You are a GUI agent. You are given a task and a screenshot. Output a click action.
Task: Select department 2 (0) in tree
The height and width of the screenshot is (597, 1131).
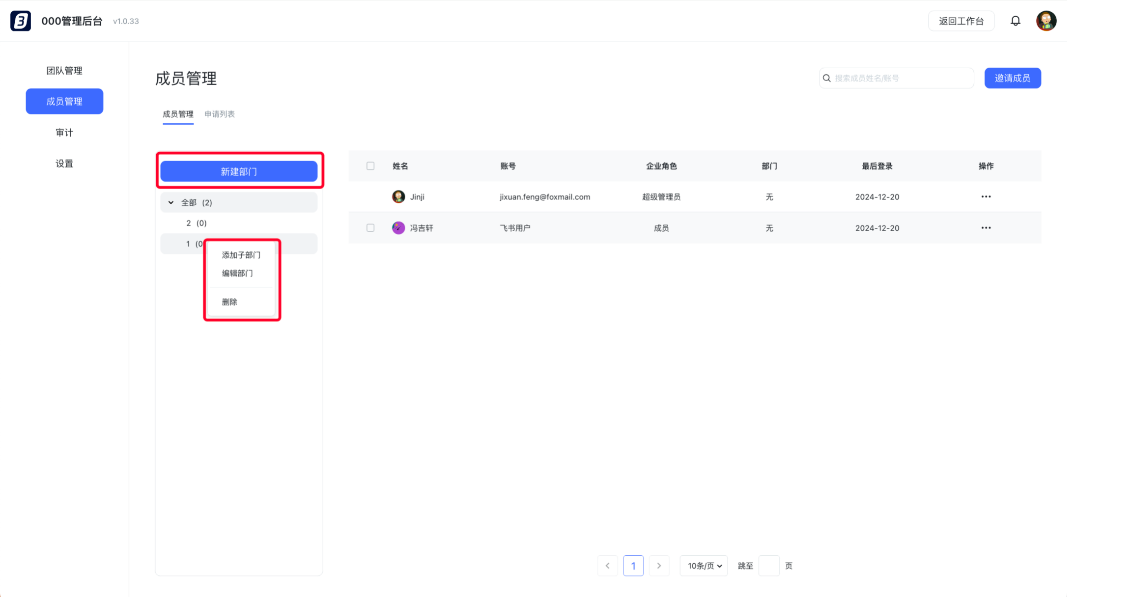239,223
